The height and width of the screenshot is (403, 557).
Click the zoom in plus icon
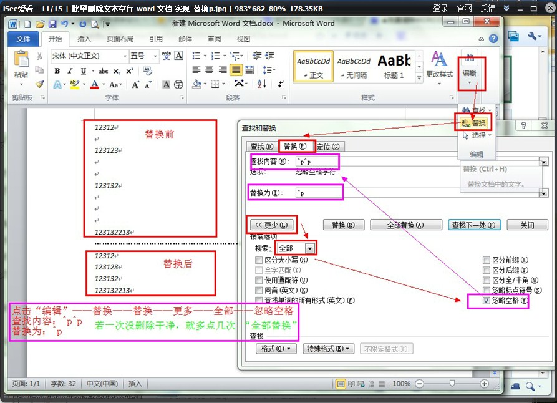(484, 384)
